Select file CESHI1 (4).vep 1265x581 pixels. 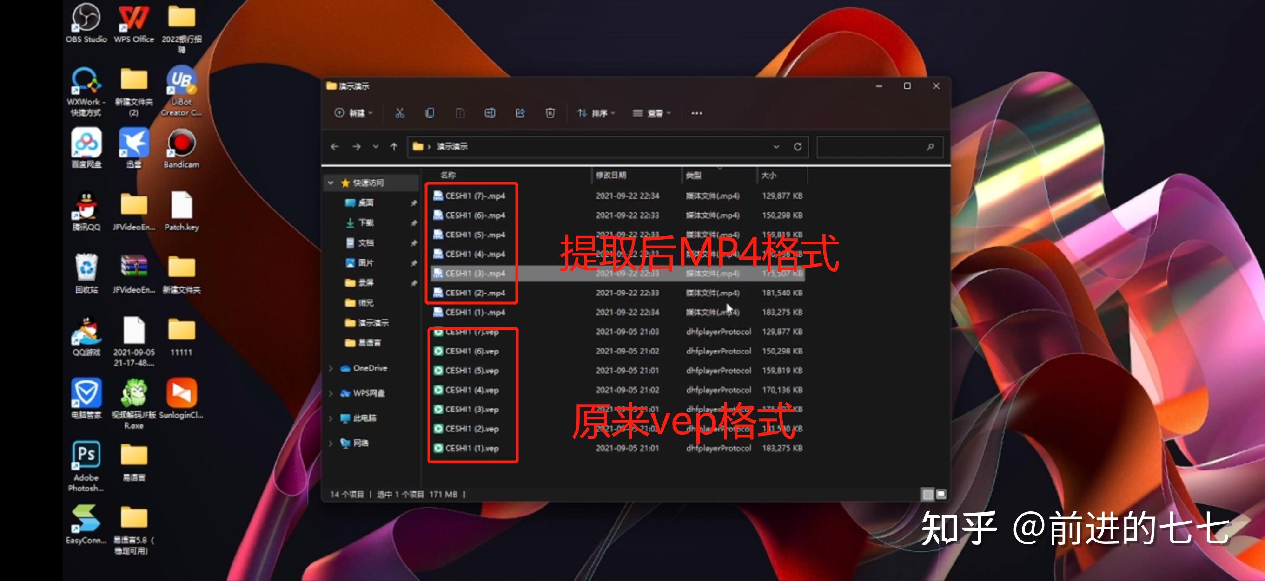tap(471, 390)
